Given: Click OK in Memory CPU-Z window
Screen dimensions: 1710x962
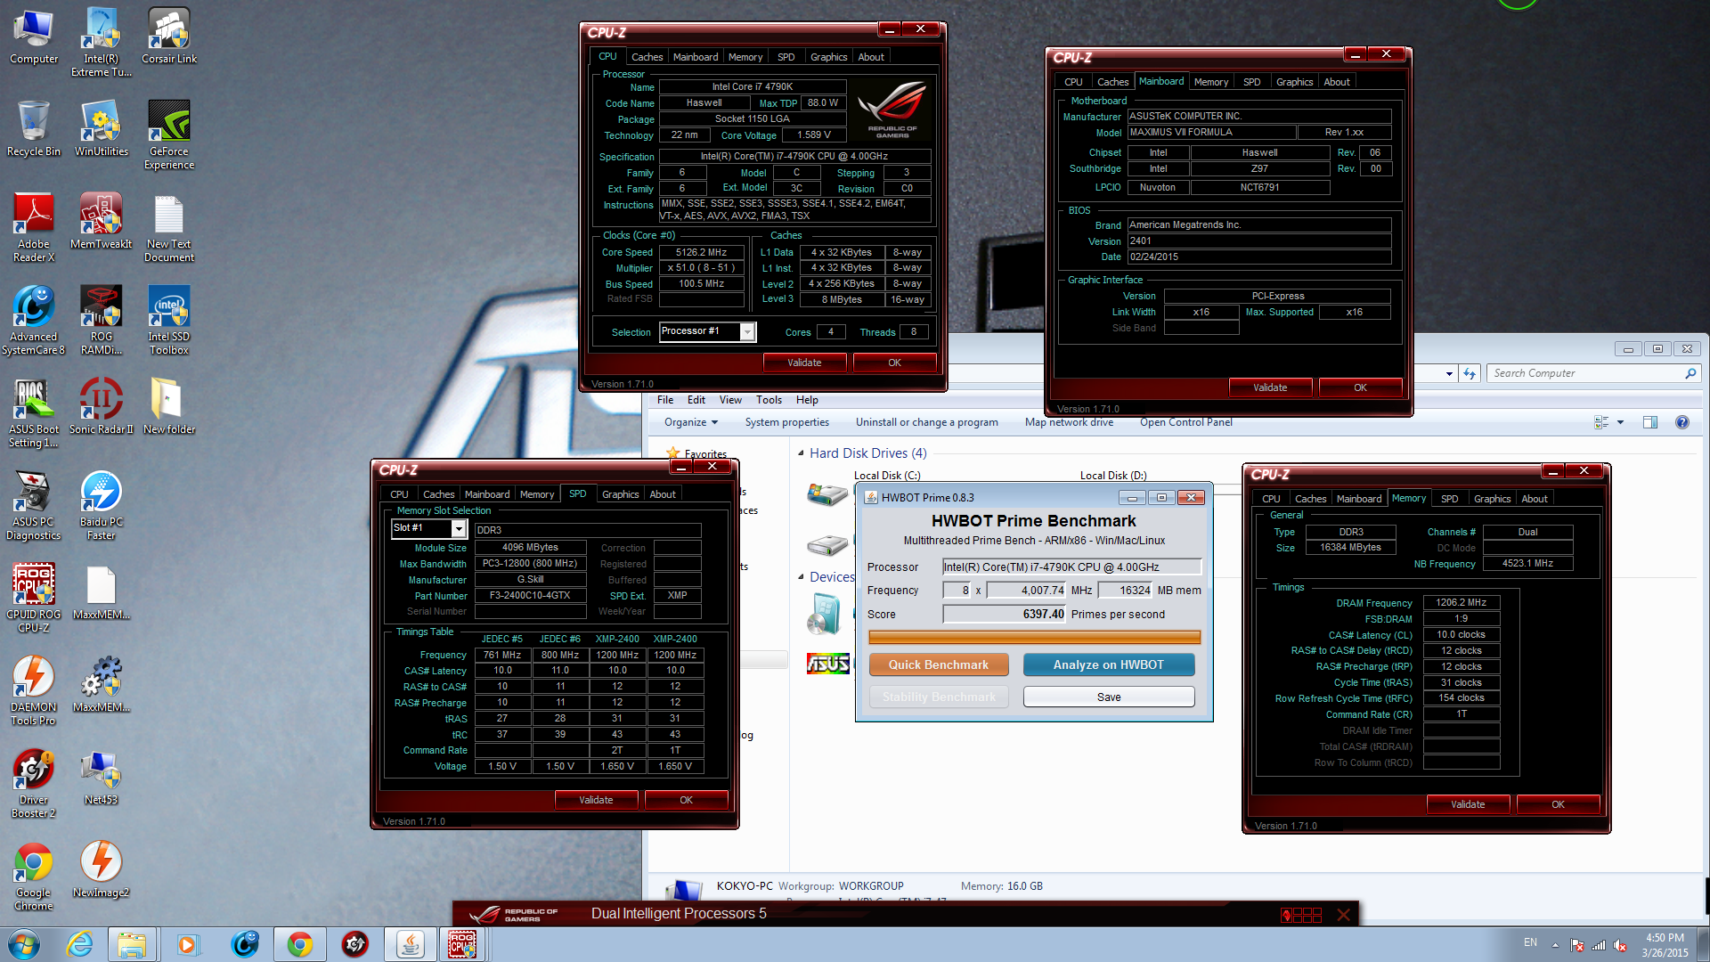Looking at the screenshot, I should (x=1558, y=804).
